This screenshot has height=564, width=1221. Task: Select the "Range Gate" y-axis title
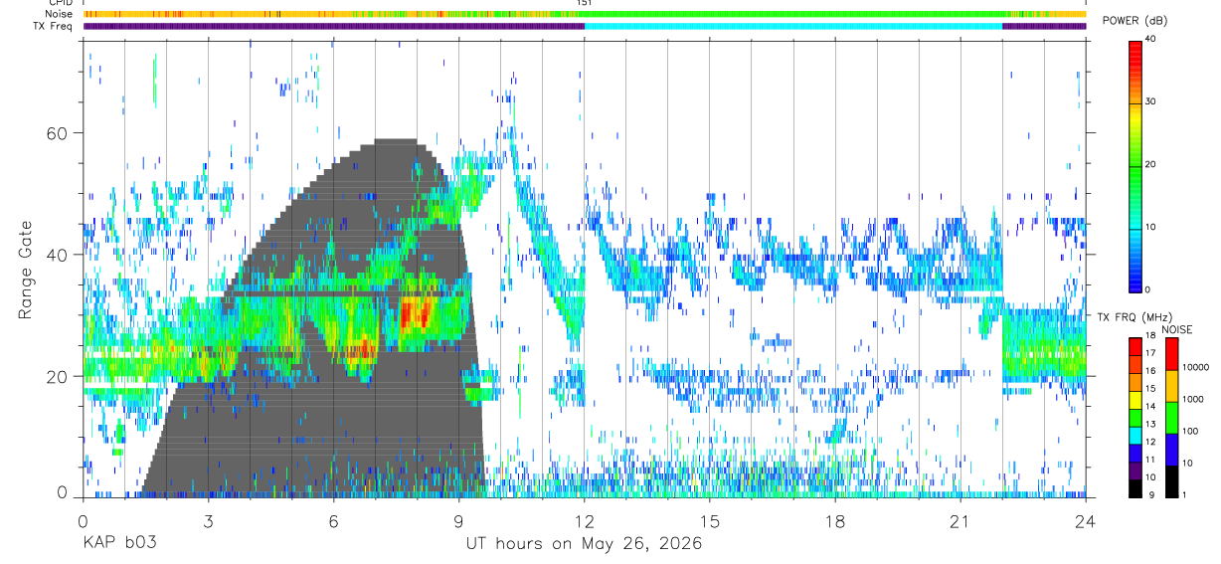pyautogui.click(x=24, y=271)
